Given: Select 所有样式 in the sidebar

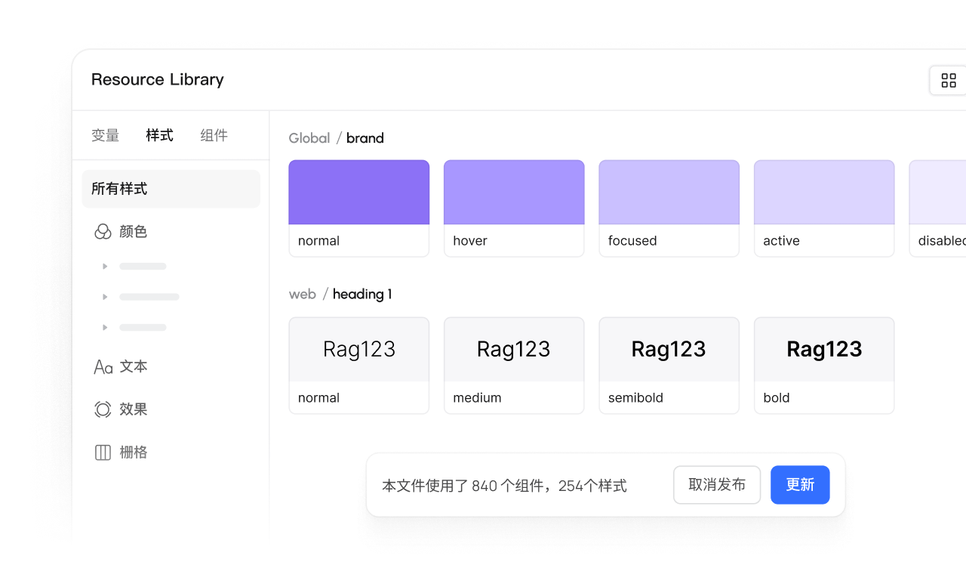Looking at the screenshot, I should point(171,189).
